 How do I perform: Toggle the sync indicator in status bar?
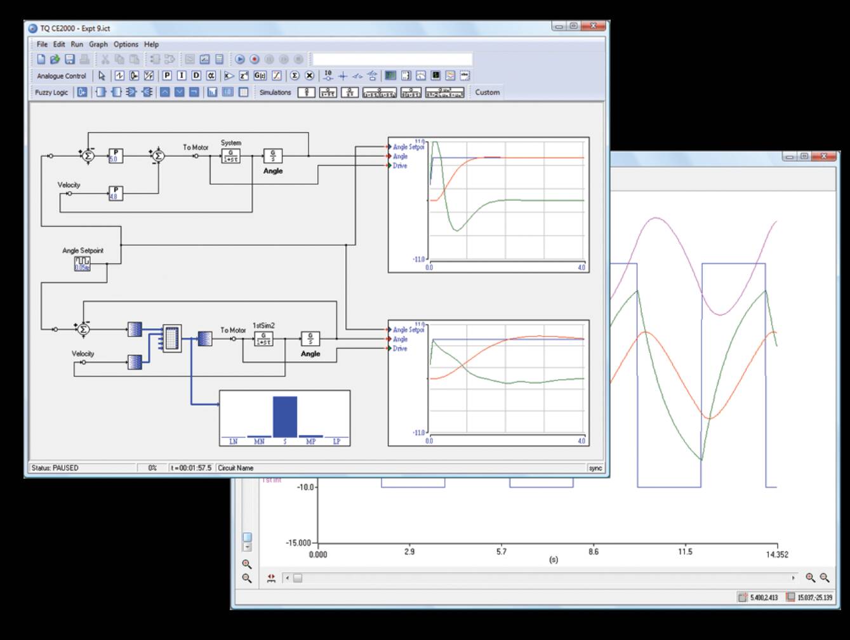click(595, 467)
